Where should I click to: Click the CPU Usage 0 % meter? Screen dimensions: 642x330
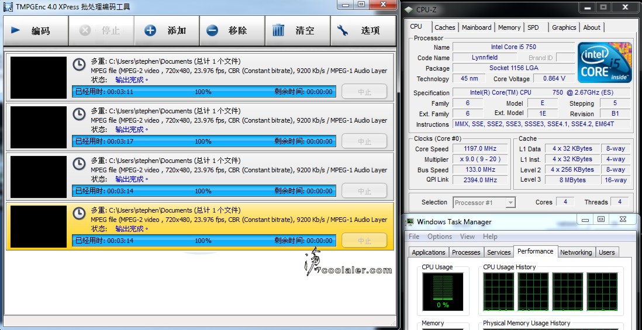[x=443, y=291]
